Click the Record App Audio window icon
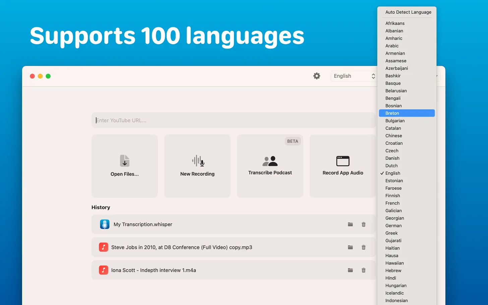Image resolution: width=488 pixels, height=305 pixels. [343, 161]
